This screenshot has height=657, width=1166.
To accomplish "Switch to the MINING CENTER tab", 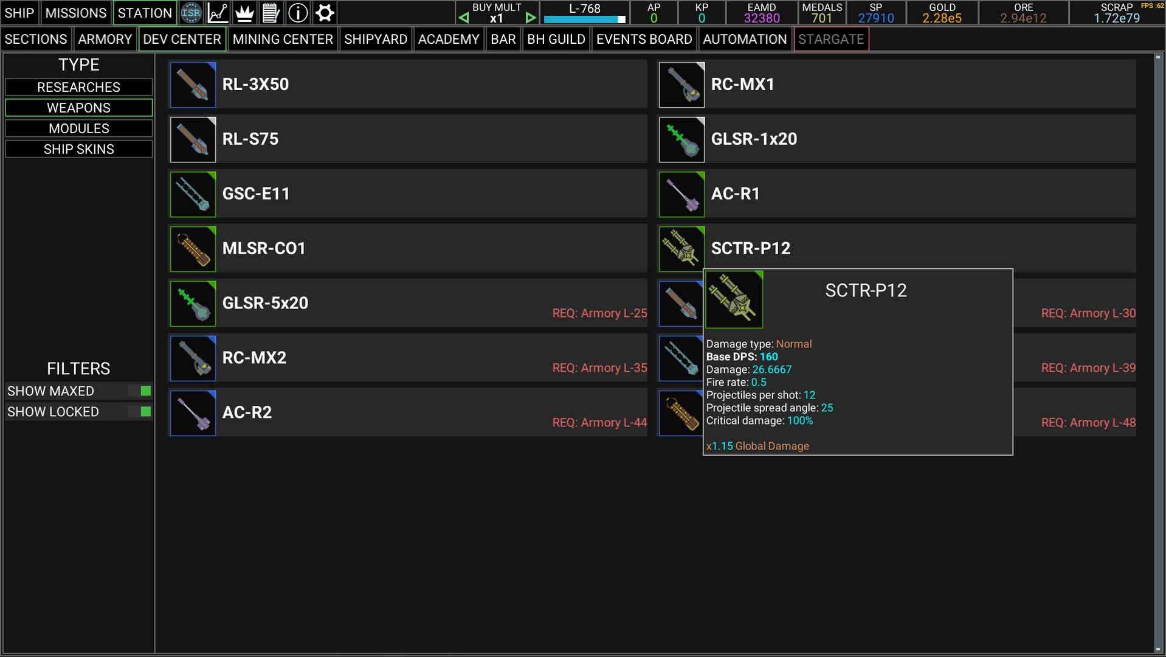I will (283, 39).
